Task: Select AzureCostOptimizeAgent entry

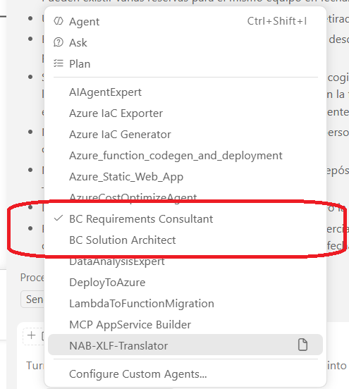Action: pos(185,198)
